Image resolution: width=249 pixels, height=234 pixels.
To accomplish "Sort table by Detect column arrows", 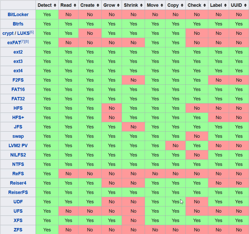I will pyautogui.click(x=55, y=5).
